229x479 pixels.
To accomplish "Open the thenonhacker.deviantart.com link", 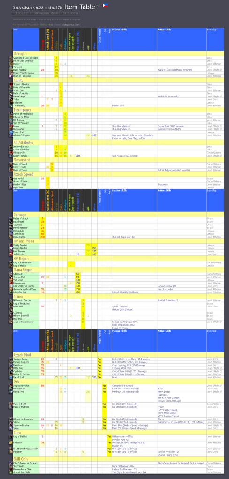I will [x=47, y=14].
